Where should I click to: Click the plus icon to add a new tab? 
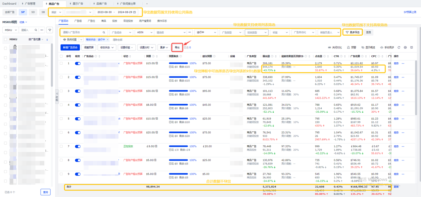click(x=147, y=4)
